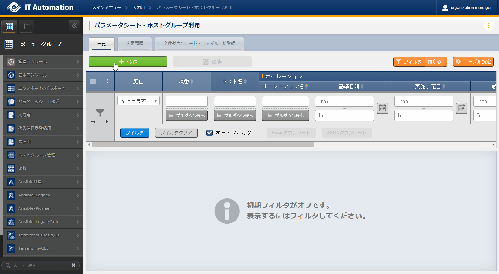499x274 pixels.
Task: Click the organization manager user icon
Action: [x=445, y=8]
